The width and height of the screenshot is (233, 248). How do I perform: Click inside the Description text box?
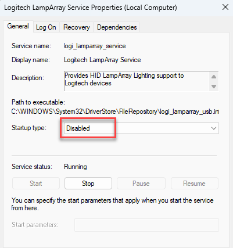coord(137,81)
